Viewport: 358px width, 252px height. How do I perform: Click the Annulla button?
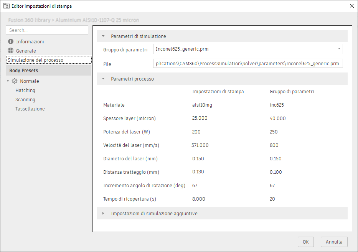click(x=334, y=242)
